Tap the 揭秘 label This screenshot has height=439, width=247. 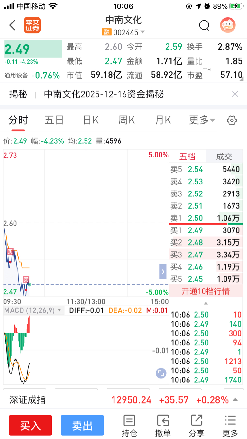point(18,94)
